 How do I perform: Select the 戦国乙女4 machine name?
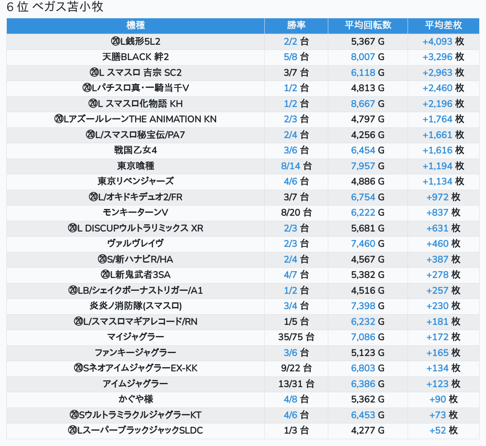136,150
